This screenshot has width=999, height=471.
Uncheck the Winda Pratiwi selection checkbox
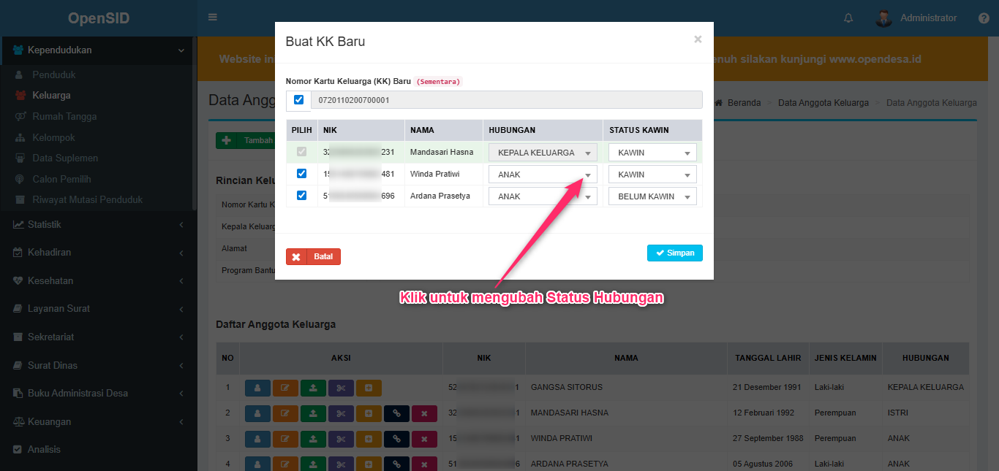tap(301, 174)
